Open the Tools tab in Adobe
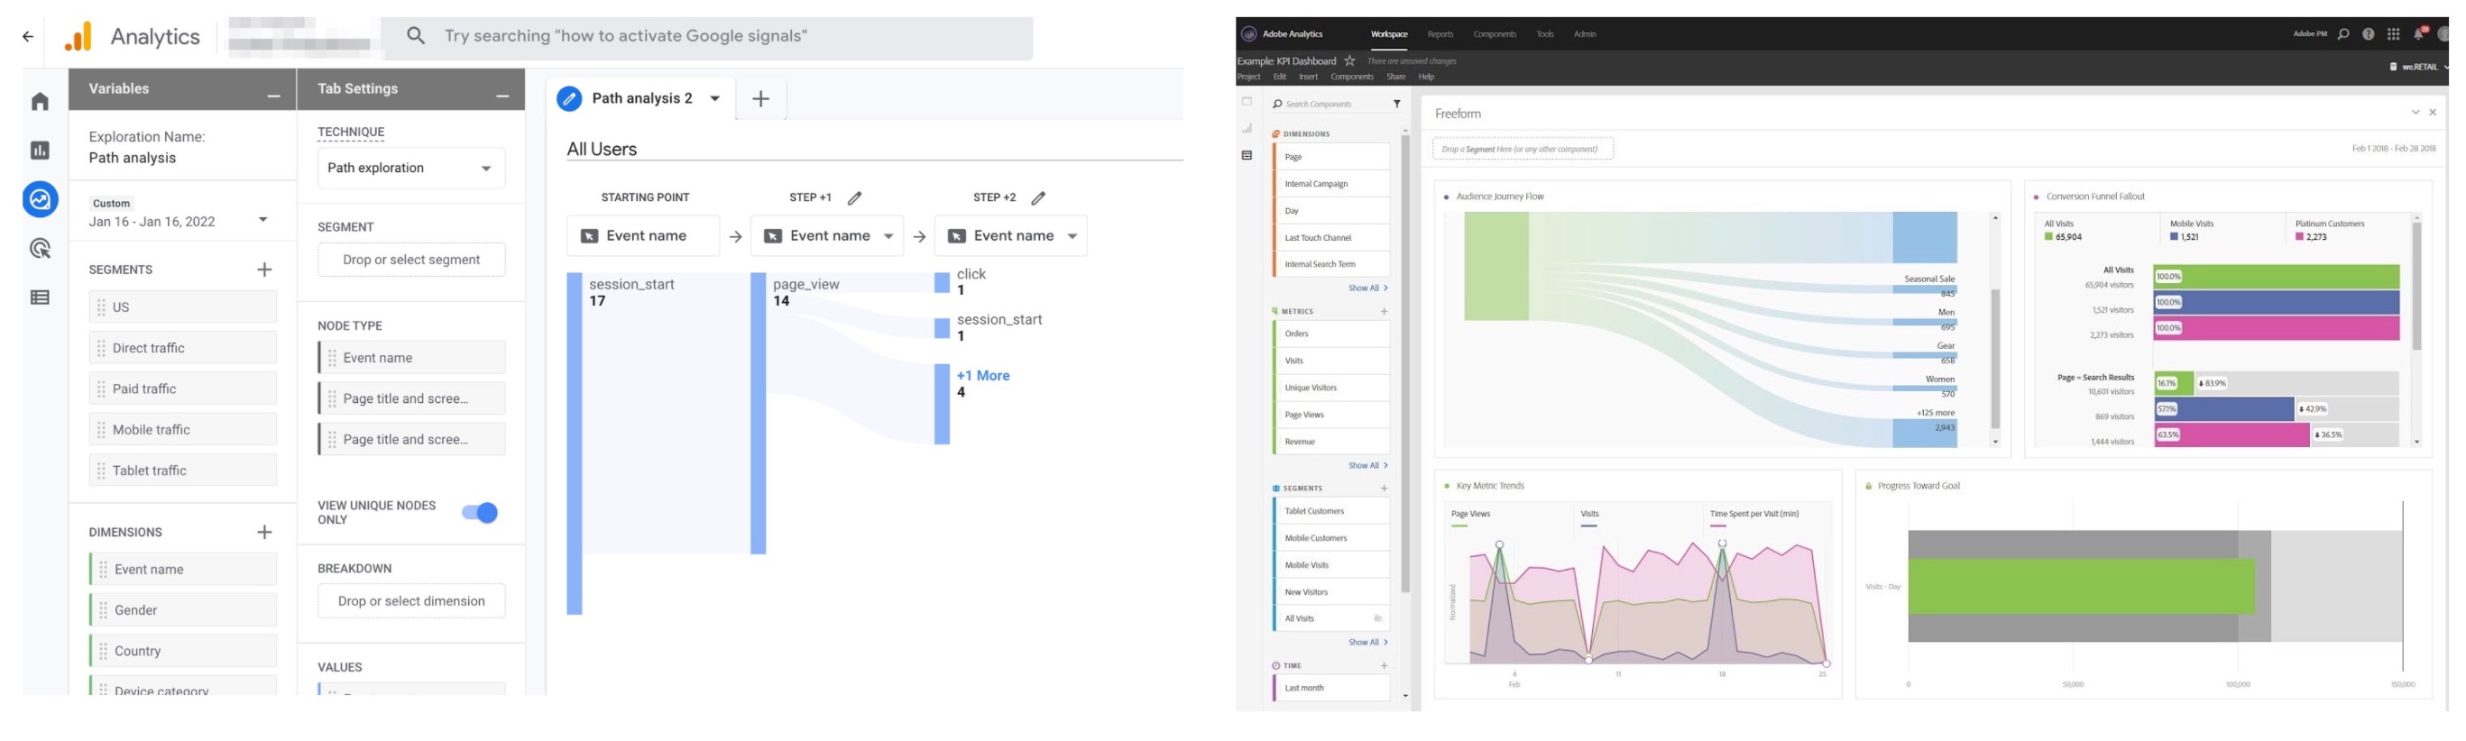 click(x=1545, y=34)
